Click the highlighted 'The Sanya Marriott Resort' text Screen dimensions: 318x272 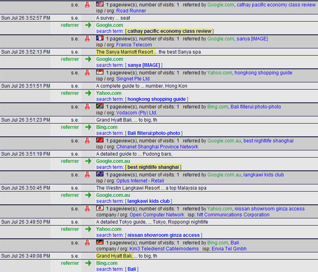tap(124, 52)
